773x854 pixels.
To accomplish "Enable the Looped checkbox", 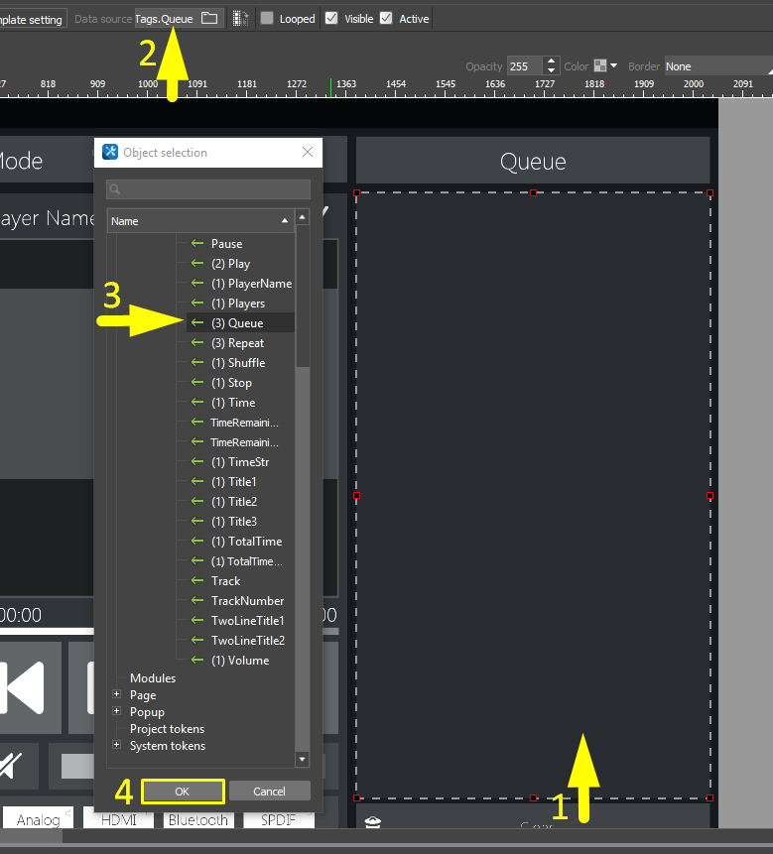I will click(x=267, y=18).
